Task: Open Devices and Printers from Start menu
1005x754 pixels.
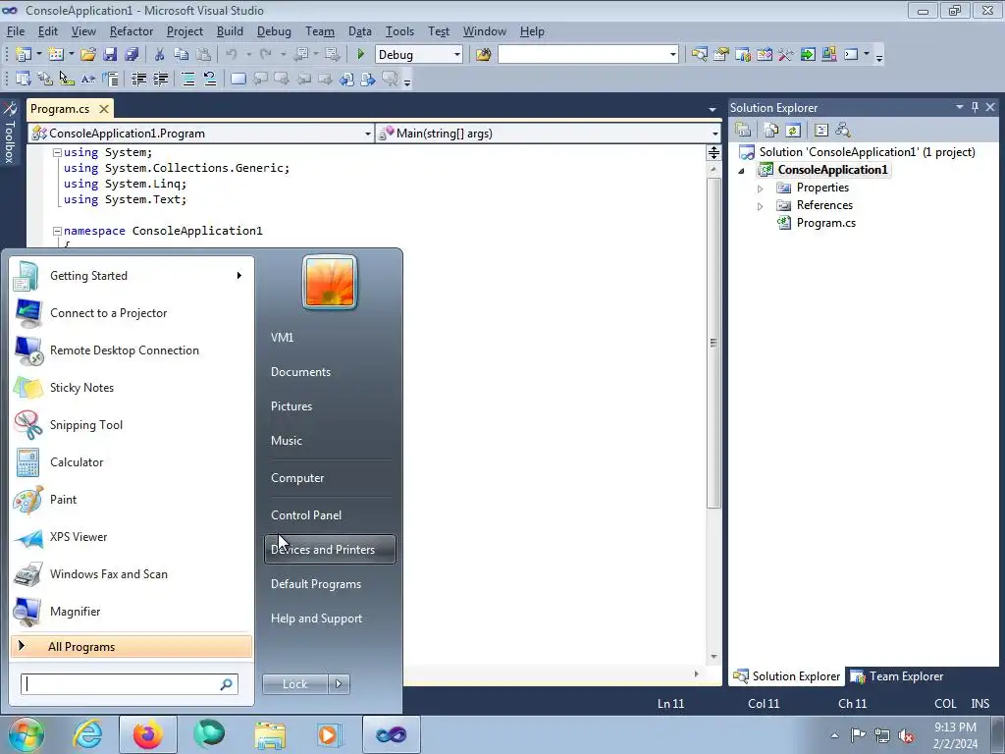Action: coord(330,550)
